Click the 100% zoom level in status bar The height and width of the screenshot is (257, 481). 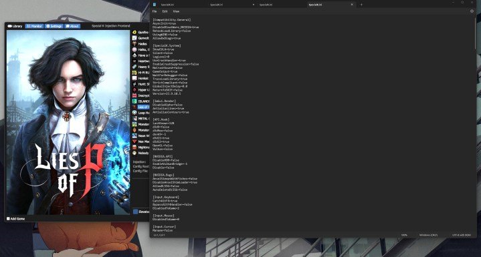[404, 235]
